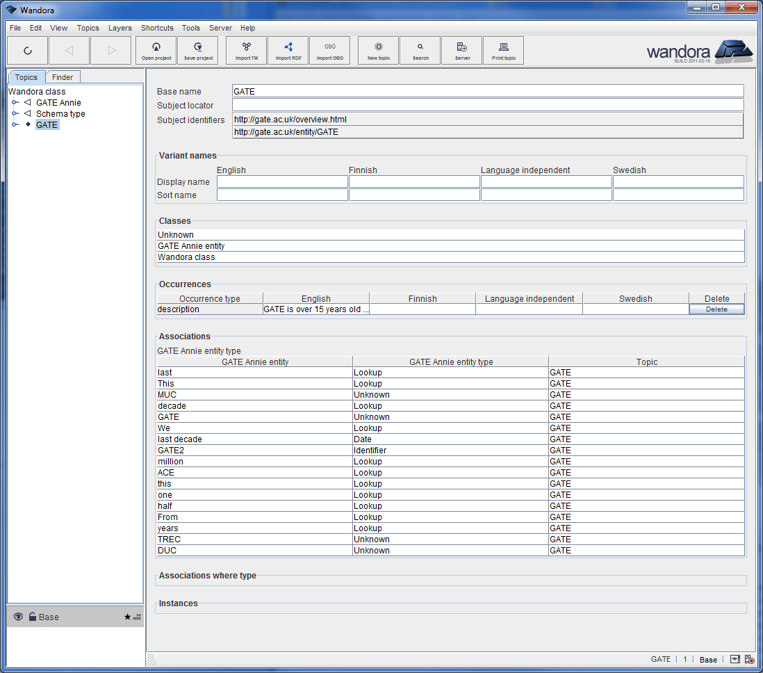Expand the Schema type tree node
The height and width of the screenshot is (673, 763).
point(15,114)
